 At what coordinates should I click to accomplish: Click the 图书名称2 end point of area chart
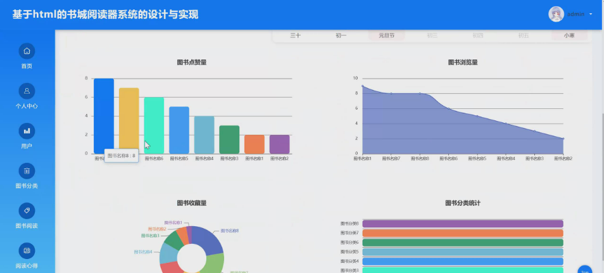click(x=563, y=139)
